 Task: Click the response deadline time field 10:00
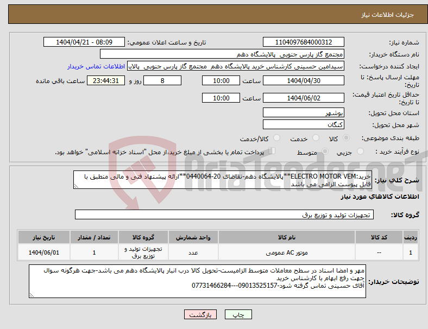coord(221,80)
